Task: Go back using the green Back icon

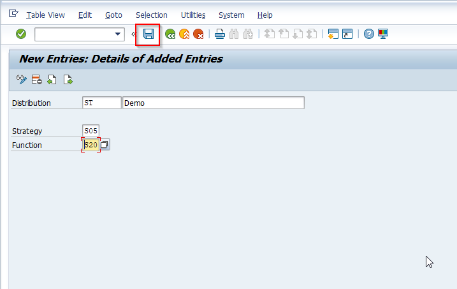Action: [x=170, y=34]
